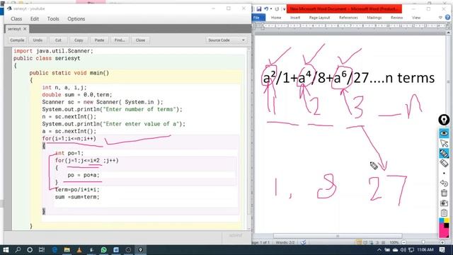The image size is (453, 255).
Task: Click the Undo button in BlueJ toolbar
Action: [38, 40]
